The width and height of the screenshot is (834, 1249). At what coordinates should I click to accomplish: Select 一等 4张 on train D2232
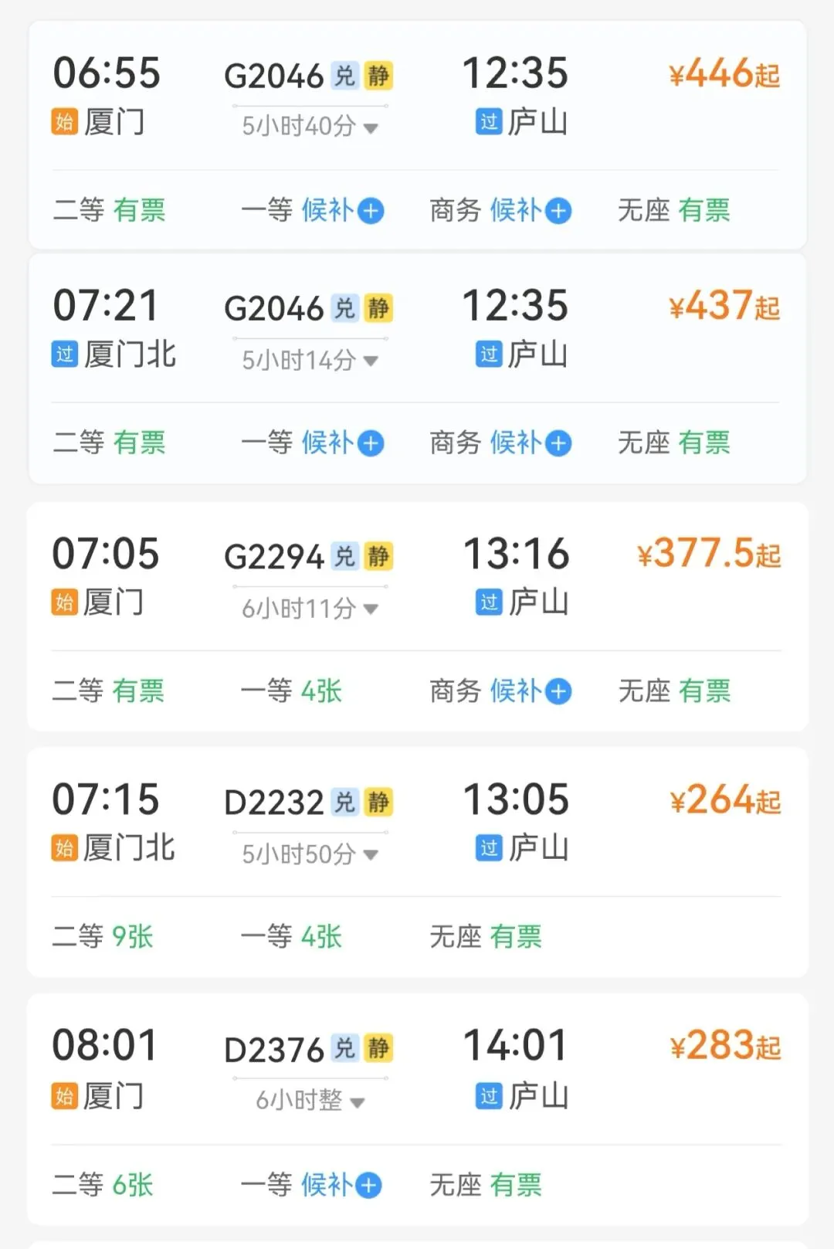pyautogui.click(x=291, y=937)
